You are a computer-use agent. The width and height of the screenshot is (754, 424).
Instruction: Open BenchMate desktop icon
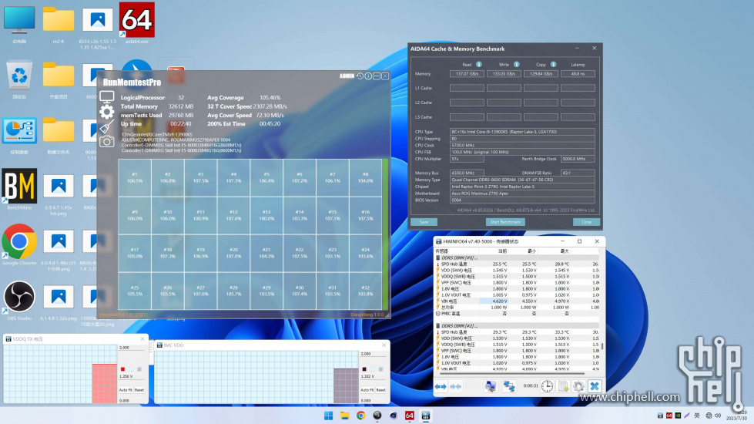coord(19,189)
